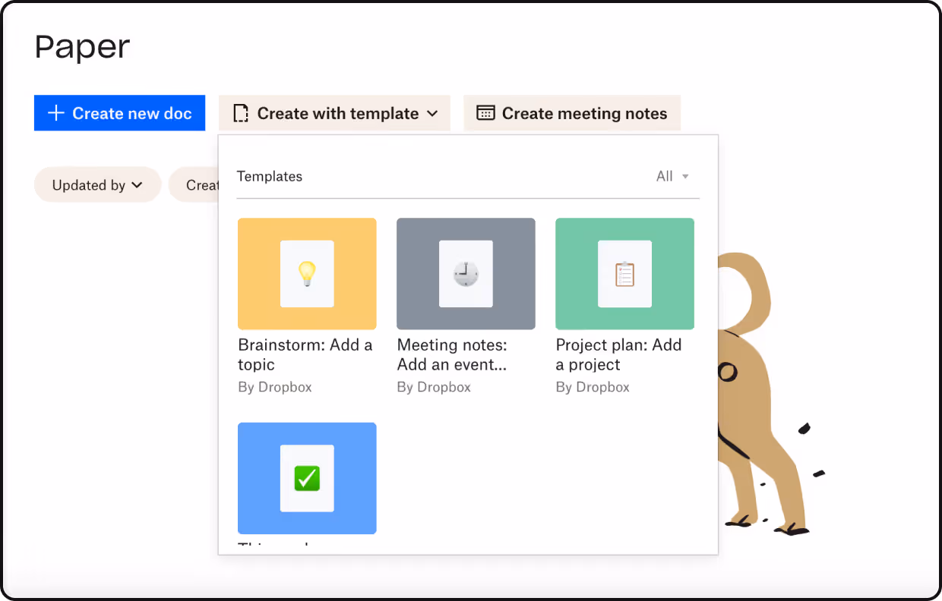Click the partially hidden Created filter chip
942x601 pixels.
coord(194,185)
